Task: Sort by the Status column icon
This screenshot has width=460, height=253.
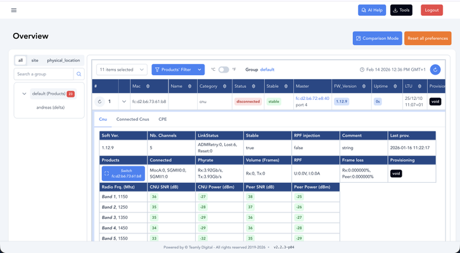Action: click(253, 86)
